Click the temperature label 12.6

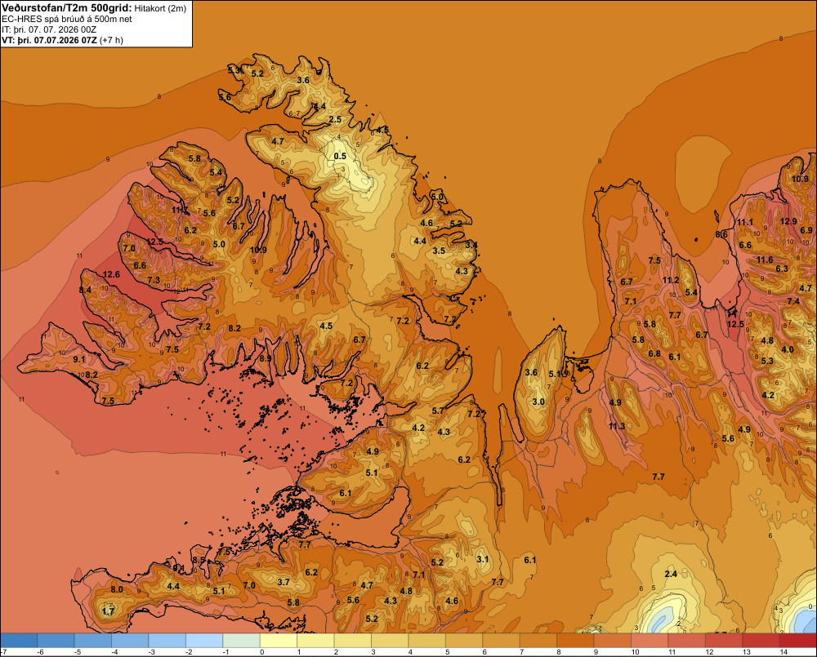(111, 274)
